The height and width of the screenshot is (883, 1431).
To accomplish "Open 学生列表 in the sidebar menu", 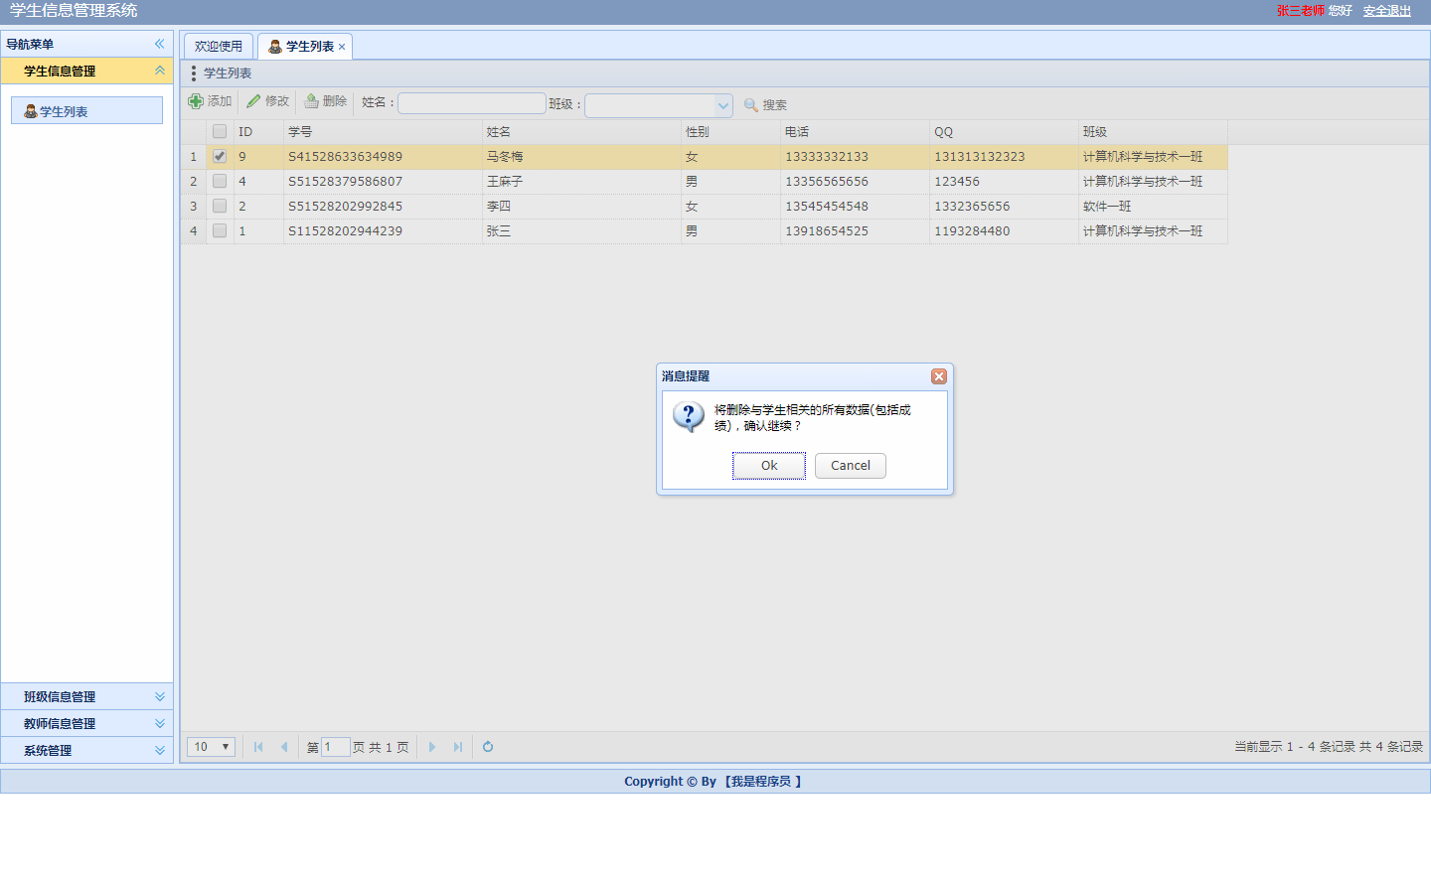I will 86,110.
